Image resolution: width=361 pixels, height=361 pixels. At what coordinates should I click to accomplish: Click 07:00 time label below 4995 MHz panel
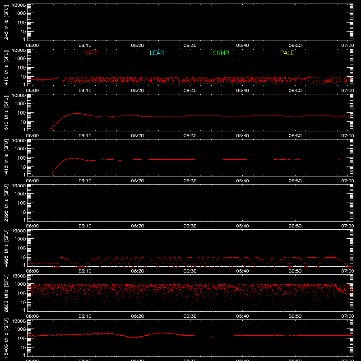[x=347, y=271]
